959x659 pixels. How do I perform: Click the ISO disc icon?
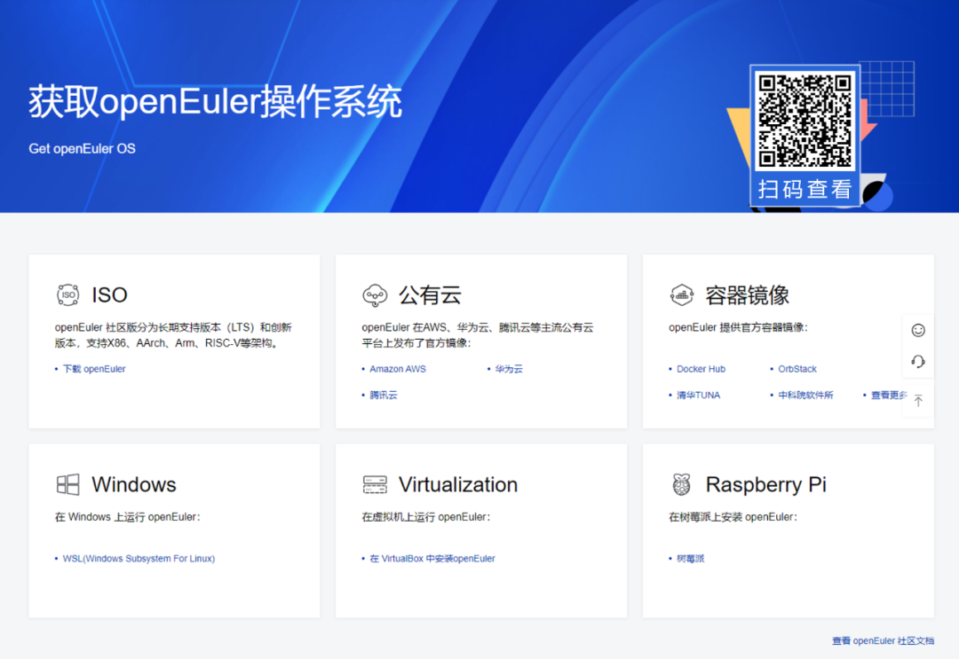[67, 295]
